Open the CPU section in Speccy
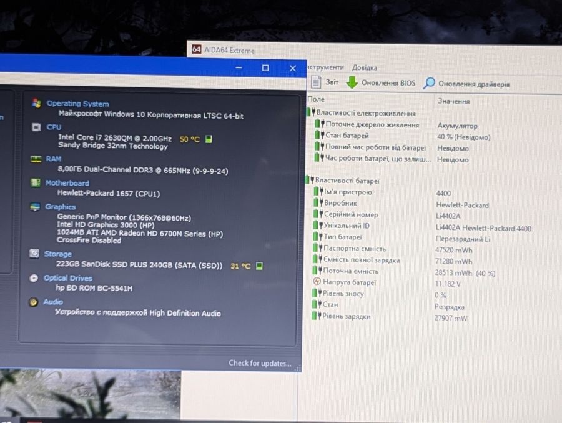The image size is (562, 423). pyautogui.click(x=54, y=127)
